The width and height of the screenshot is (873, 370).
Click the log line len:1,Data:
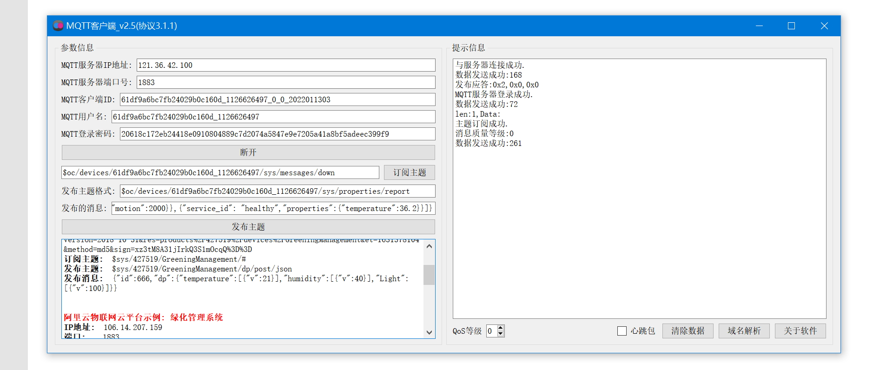point(478,114)
